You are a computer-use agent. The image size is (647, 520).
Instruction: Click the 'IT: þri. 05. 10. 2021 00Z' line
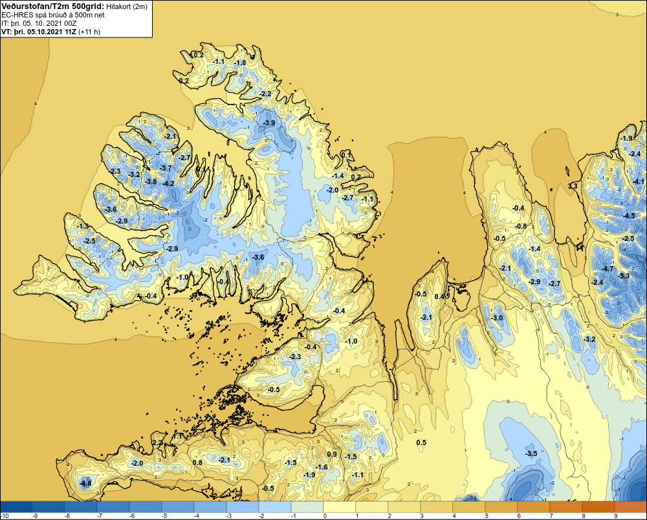[x=39, y=23]
